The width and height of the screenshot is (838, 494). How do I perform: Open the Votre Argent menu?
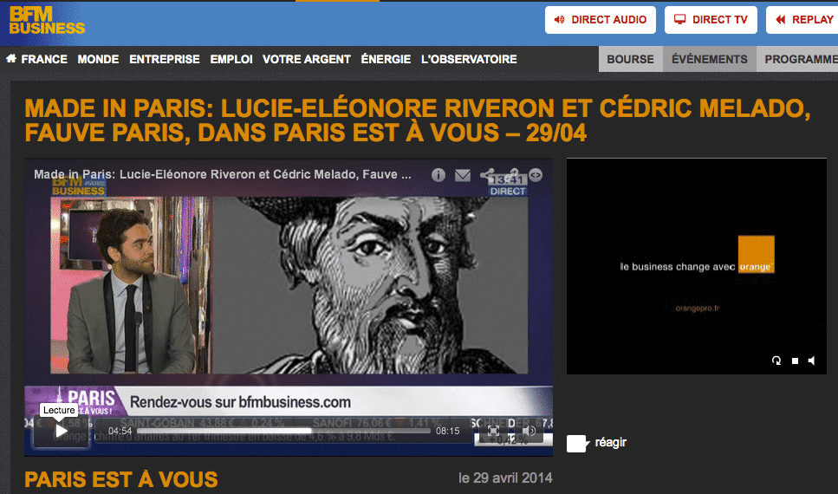pos(306,59)
